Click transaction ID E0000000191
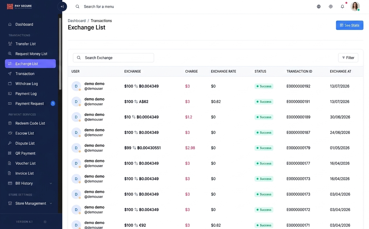This screenshot has height=229, width=369. point(298,102)
